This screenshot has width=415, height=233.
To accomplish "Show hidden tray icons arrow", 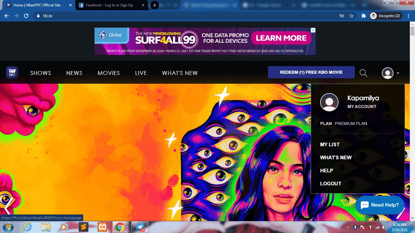I will click(348, 227).
